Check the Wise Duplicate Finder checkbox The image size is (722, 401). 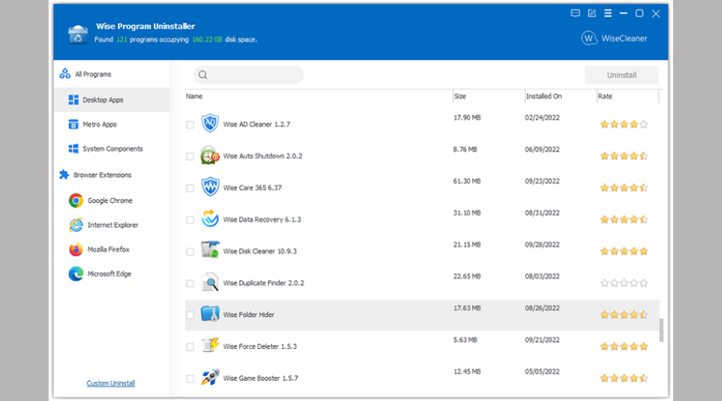click(x=190, y=284)
